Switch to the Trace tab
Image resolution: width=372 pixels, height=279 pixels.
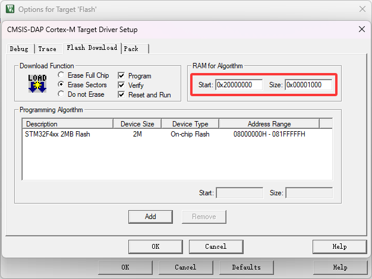tap(48, 49)
